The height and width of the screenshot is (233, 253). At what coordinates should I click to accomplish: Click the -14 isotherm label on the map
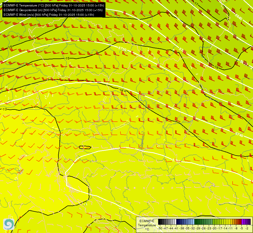coord(121,90)
